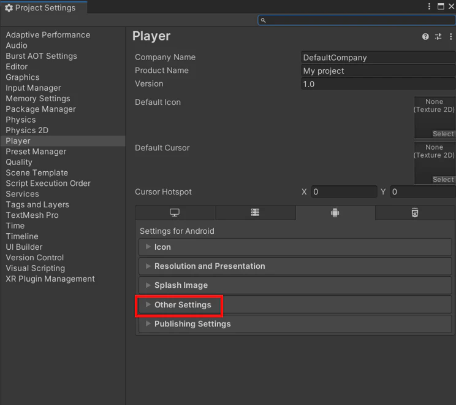Screen dimensions: 456x405
Task: Open Preset Manager settings
Action: [x=36, y=152]
